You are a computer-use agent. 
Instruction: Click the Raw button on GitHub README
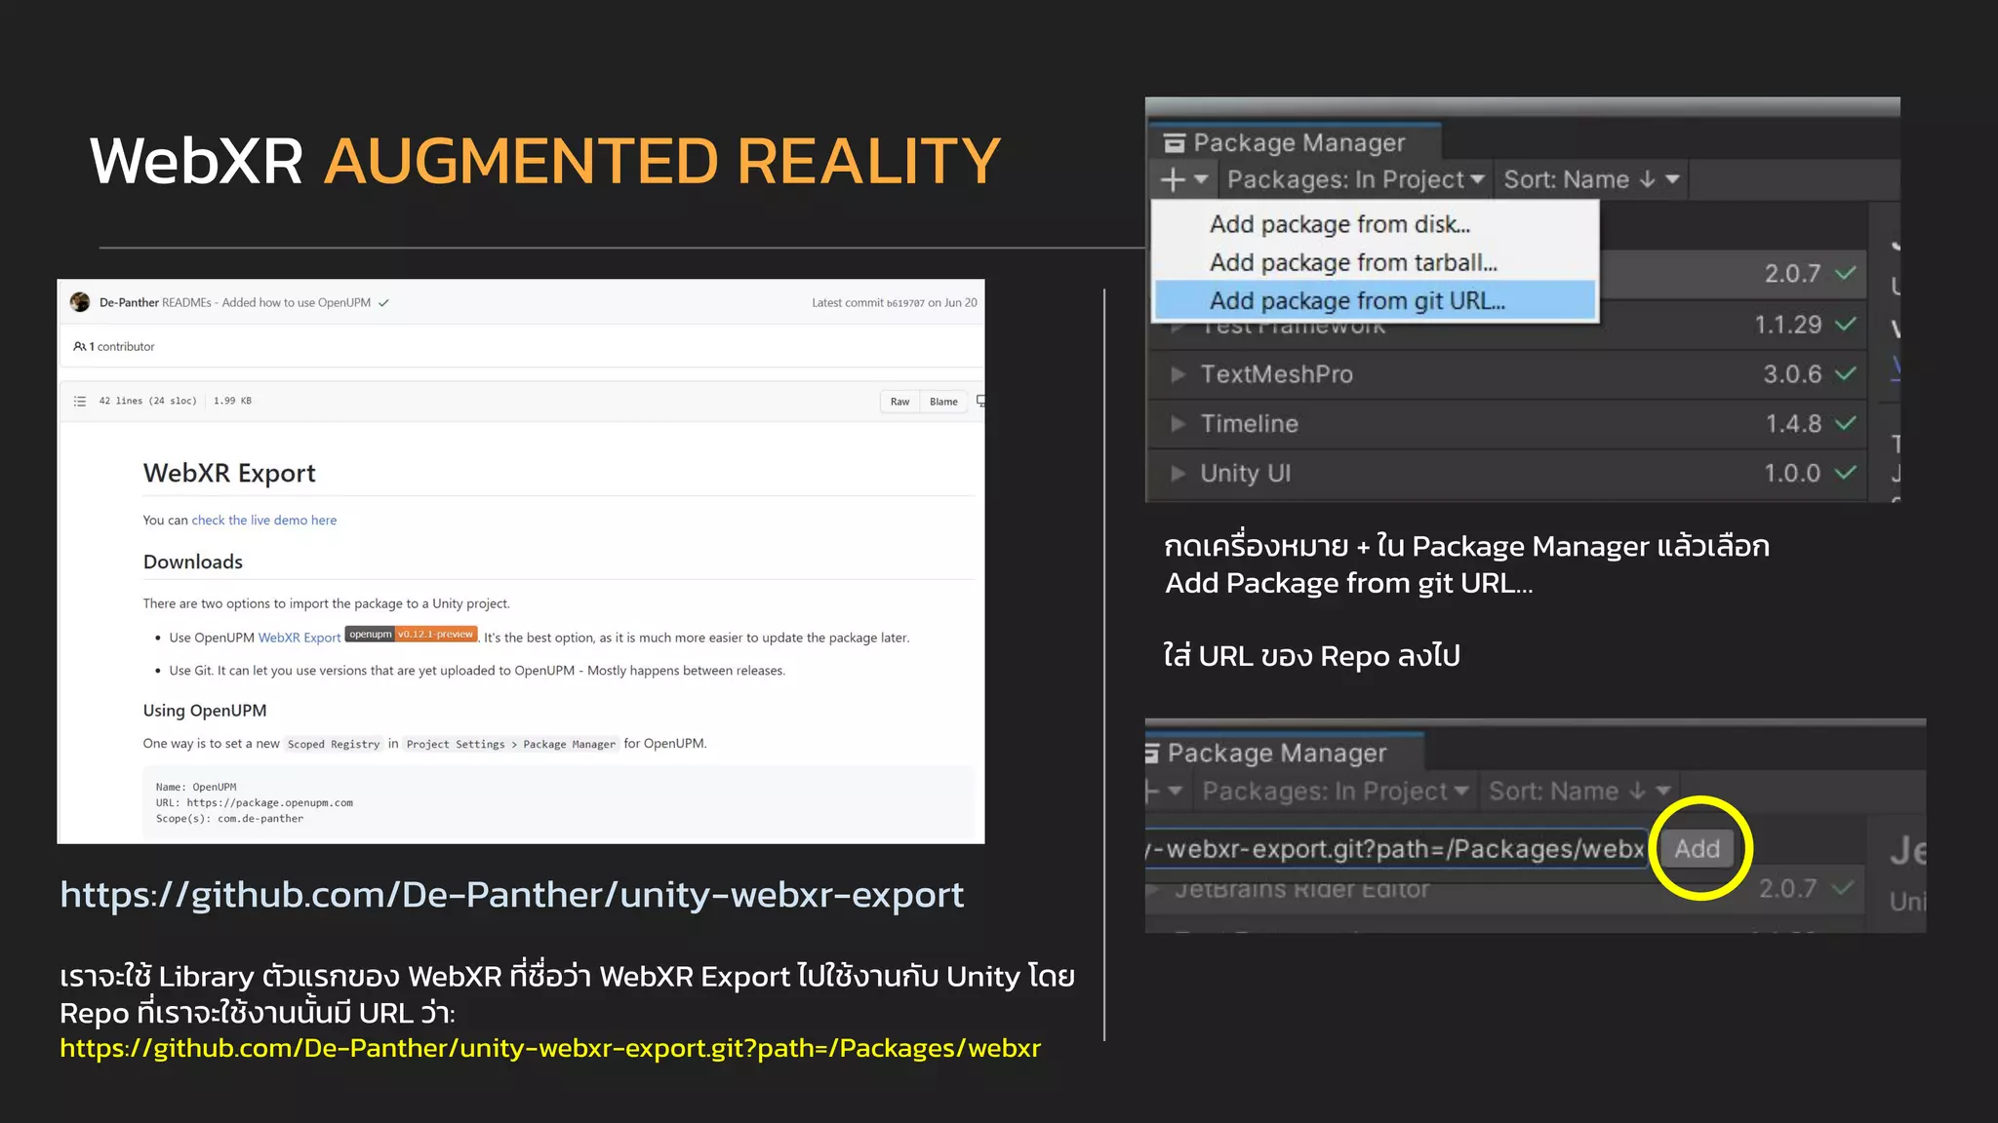pos(899,402)
